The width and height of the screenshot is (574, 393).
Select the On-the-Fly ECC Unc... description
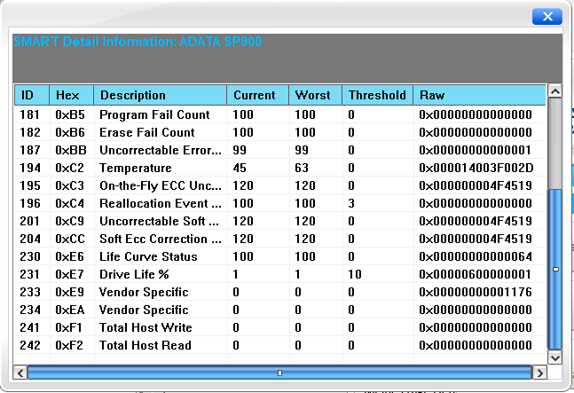point(161,185)
